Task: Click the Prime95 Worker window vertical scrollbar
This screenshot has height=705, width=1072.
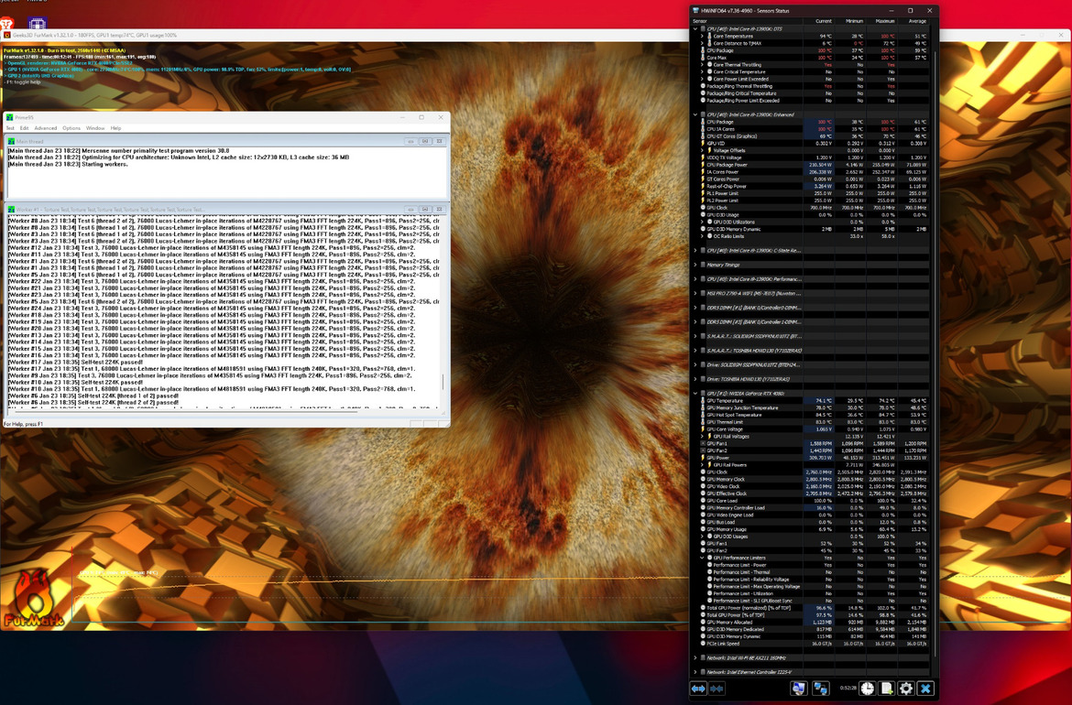Action: [443, 312]
